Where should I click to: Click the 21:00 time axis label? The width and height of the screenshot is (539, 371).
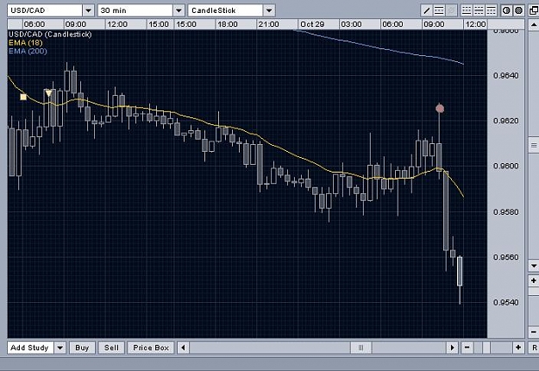pyautogui.click(x=268, y=24)
